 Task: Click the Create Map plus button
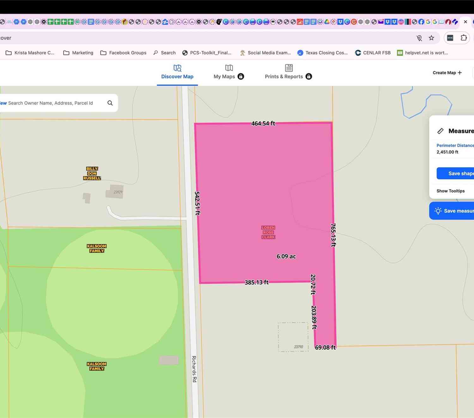pos(447,73)
